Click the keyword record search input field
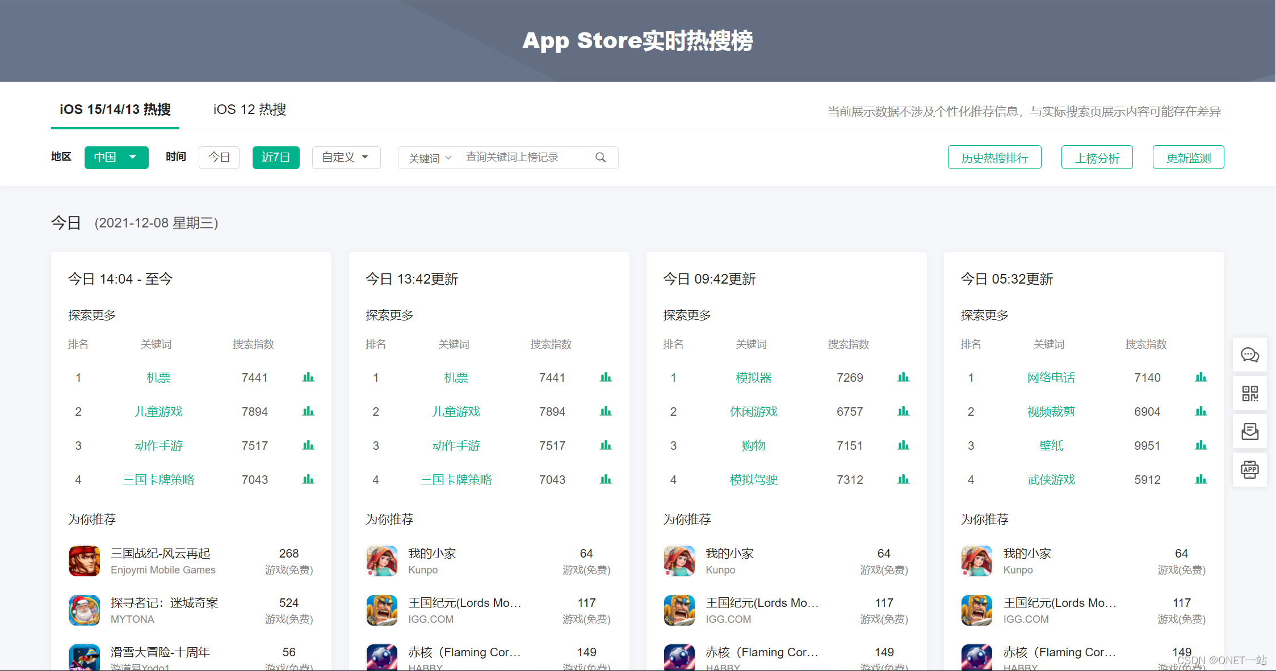Screen dimensions: 1276x671 (x=522, y=158)
